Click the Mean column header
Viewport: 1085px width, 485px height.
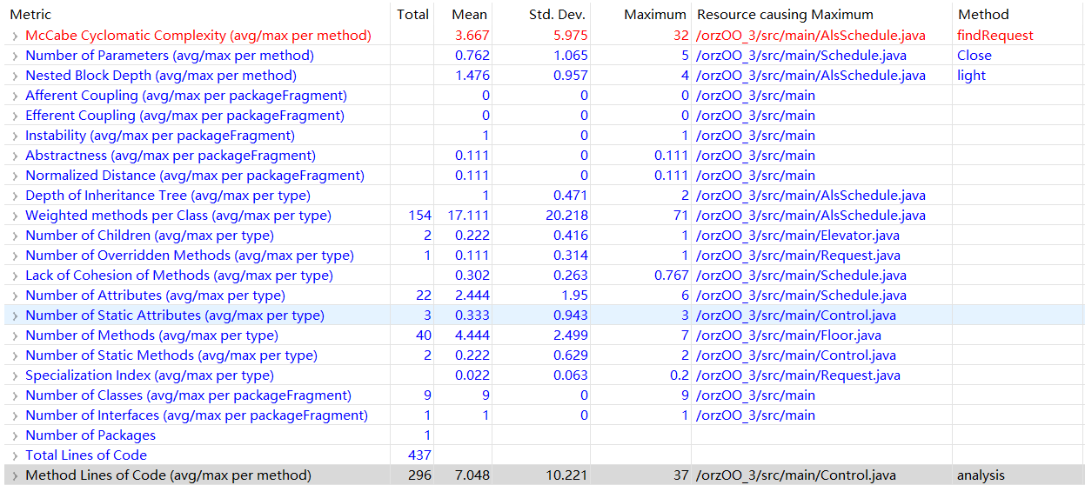click(x=469, y=15)
